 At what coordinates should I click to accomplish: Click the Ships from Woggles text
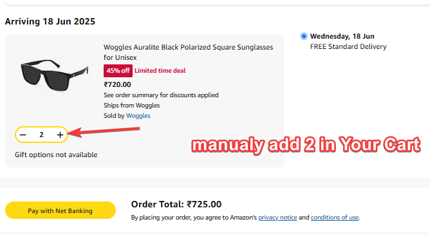pos(131,106)
